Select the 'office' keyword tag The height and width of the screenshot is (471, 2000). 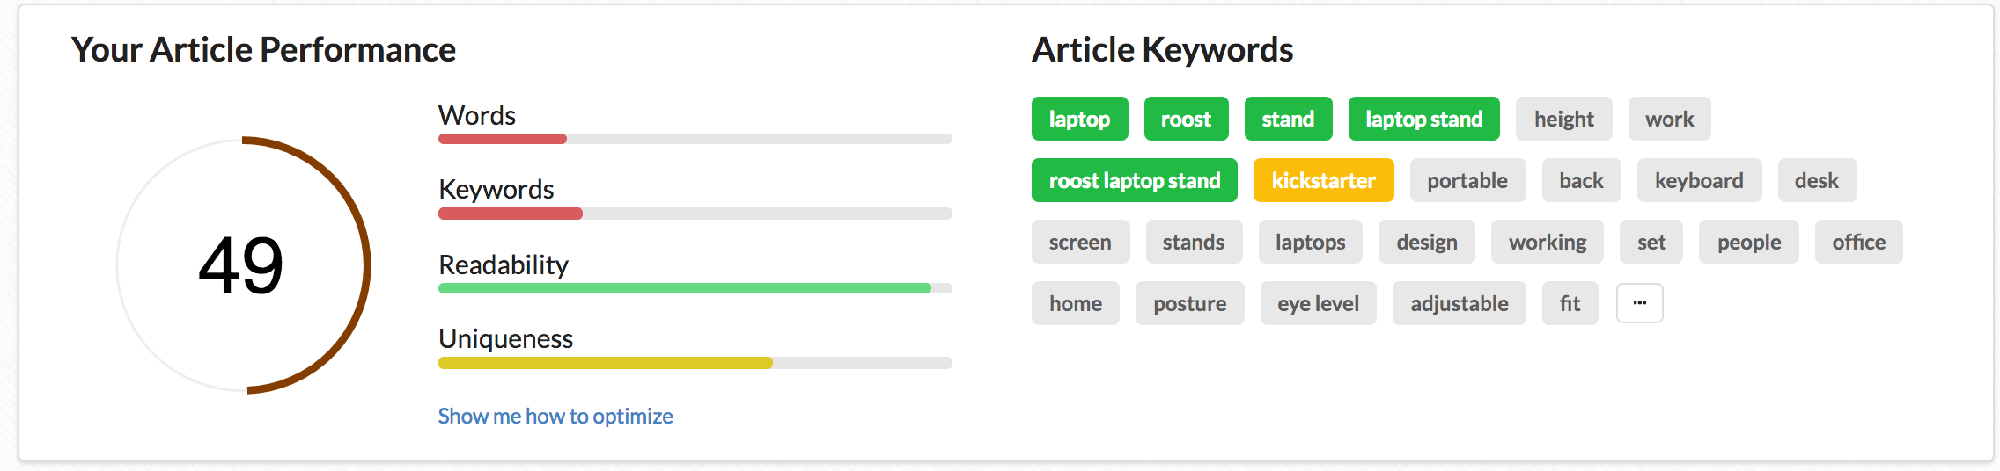[x=1858, y=242]
